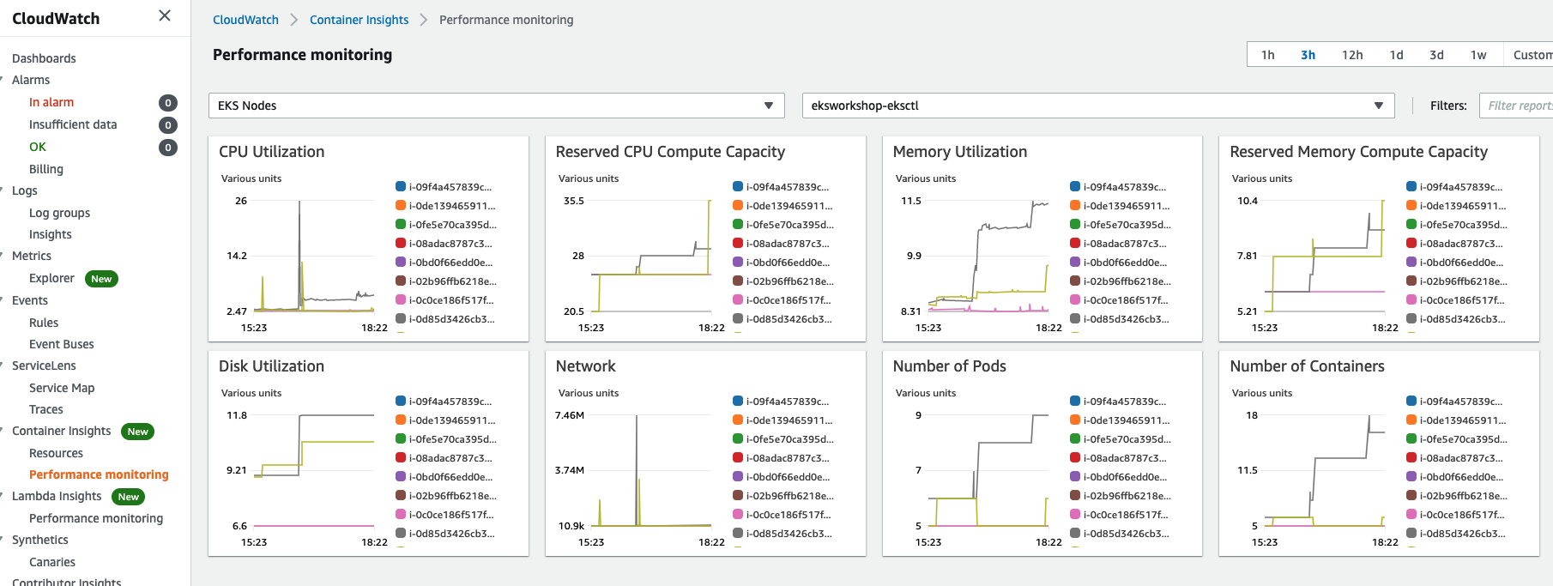Open Service Map under ServiceLens
1553x586 pixels.
pyautogui.click(x=62, y=388)
